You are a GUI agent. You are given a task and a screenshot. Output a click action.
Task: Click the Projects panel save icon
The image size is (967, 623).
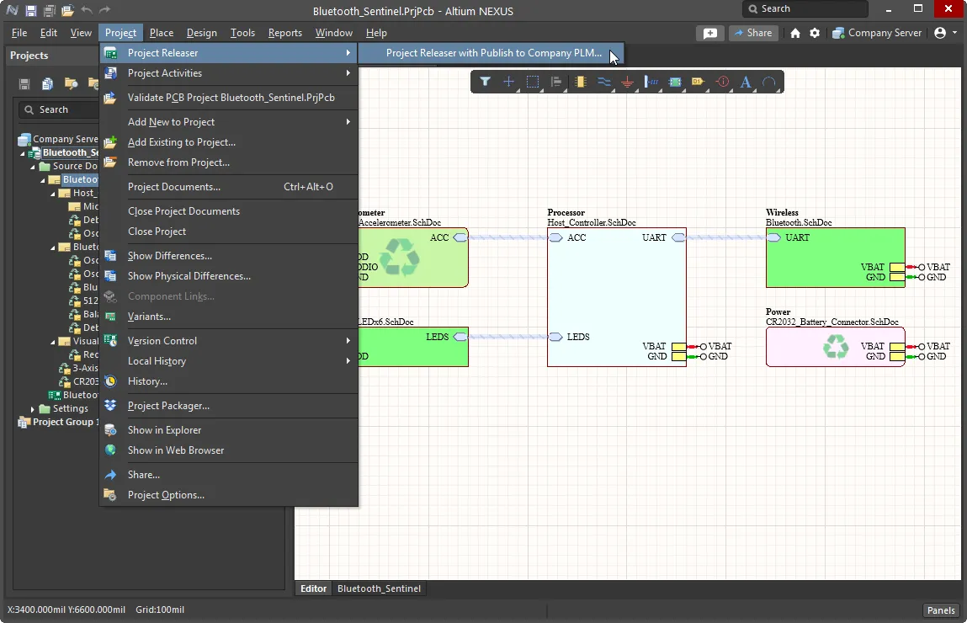(x=24, y=83)
